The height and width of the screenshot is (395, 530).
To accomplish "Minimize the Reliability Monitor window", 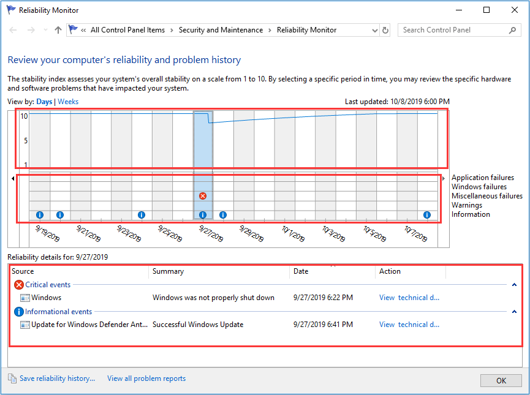I will click(x=459, y=10).
